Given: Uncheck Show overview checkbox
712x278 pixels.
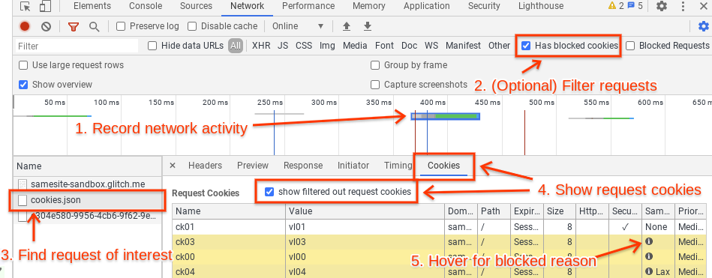Looking at the screenshot, I should pyautogui.click(x=23, y=85).
